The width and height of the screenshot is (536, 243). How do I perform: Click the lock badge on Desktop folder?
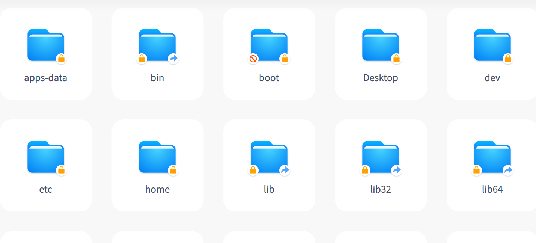[x=396, y=59]
